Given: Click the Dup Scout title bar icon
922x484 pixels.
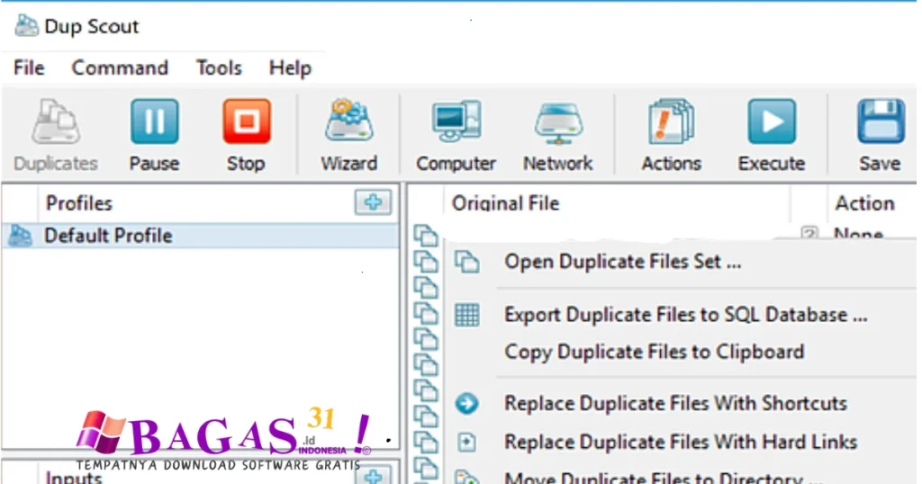Looking at the screenshot, I should [x=26, y=26].
